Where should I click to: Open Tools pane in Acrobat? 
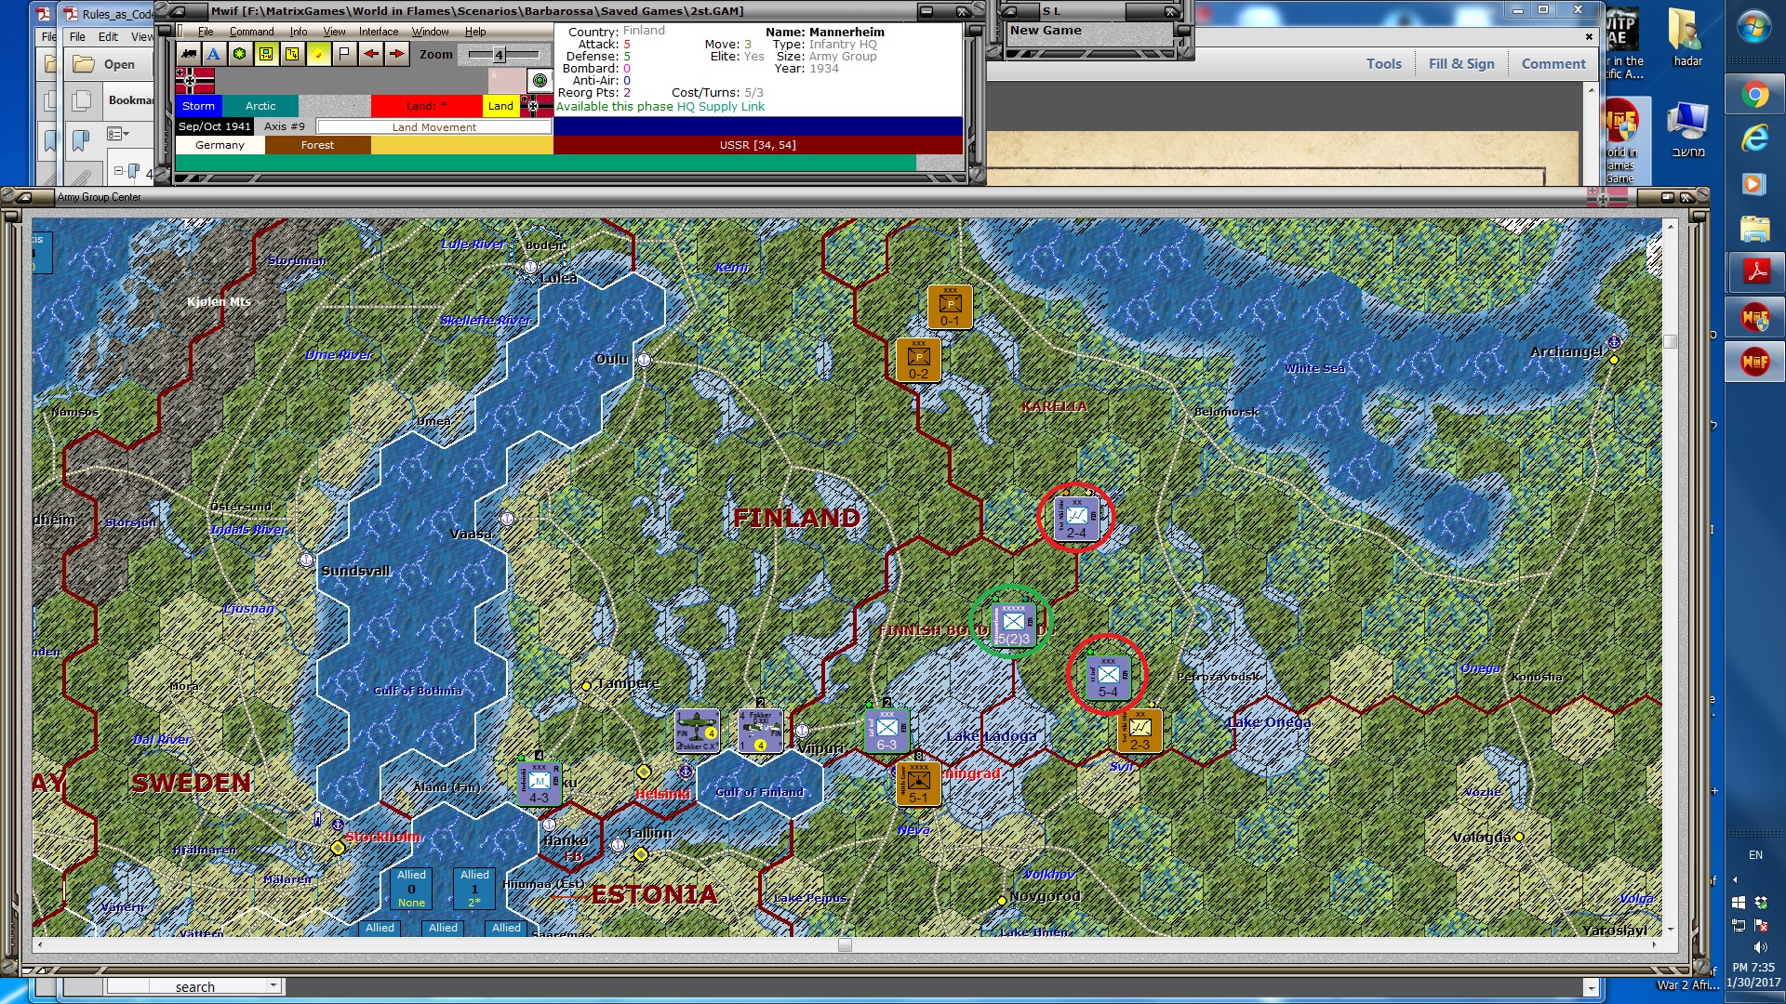pyautogui.click(x=1383, y=63)
